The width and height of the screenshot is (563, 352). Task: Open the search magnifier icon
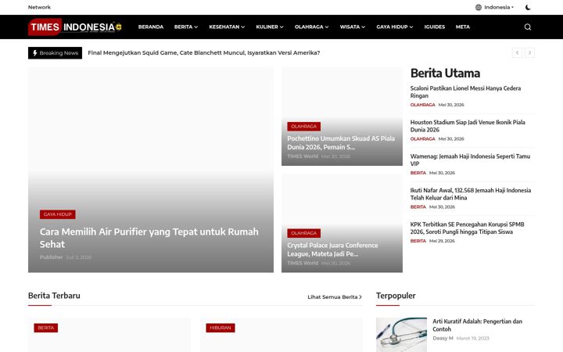pyautogui.click(x=528, y=27)
